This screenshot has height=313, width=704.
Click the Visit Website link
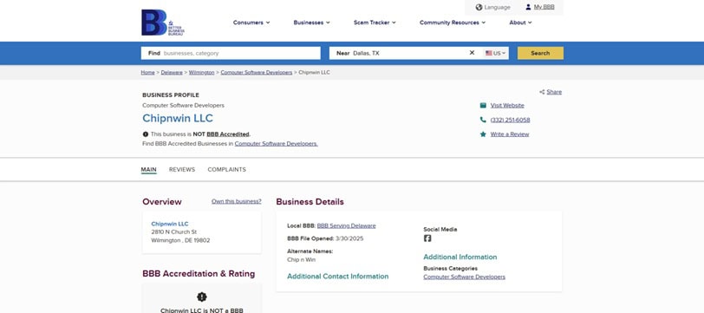507,106
